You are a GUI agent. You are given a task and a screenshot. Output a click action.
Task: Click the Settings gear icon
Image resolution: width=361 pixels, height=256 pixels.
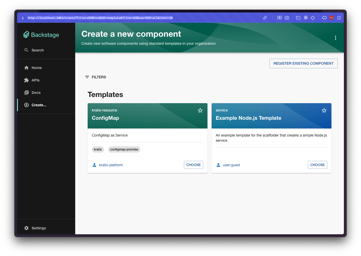click(x=26, y=228)
